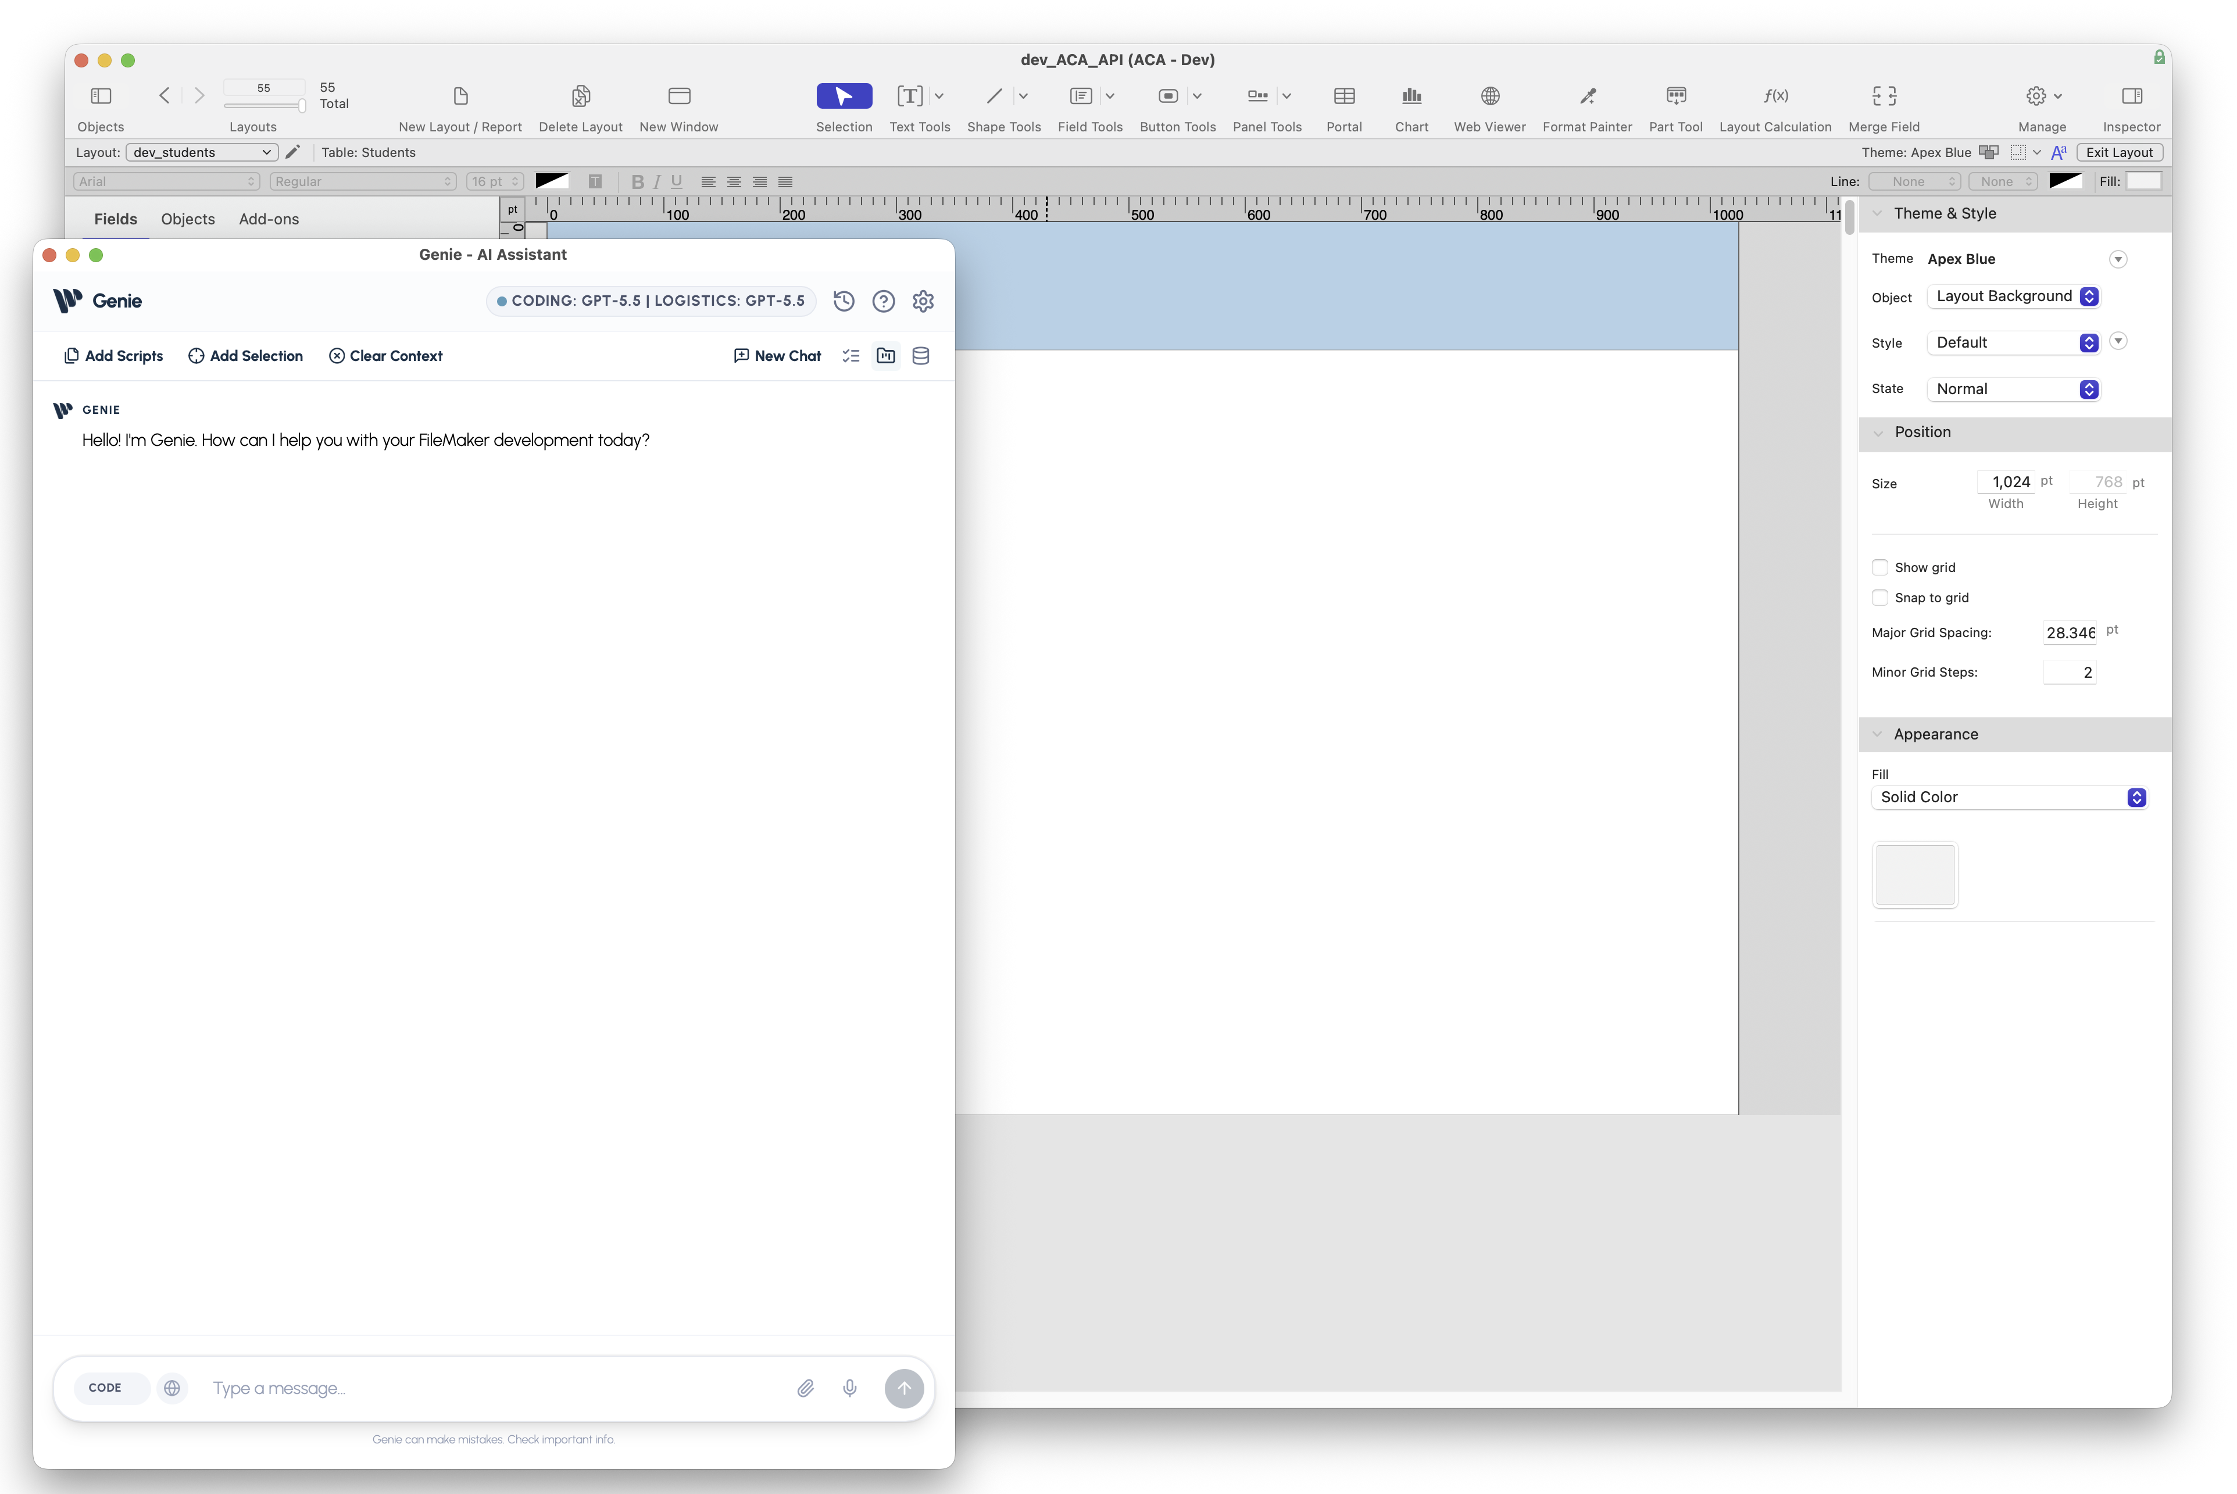Screen dimensions: 2237x1494
Task: Enable Show grid checkbox
Action: point(1879,567)
